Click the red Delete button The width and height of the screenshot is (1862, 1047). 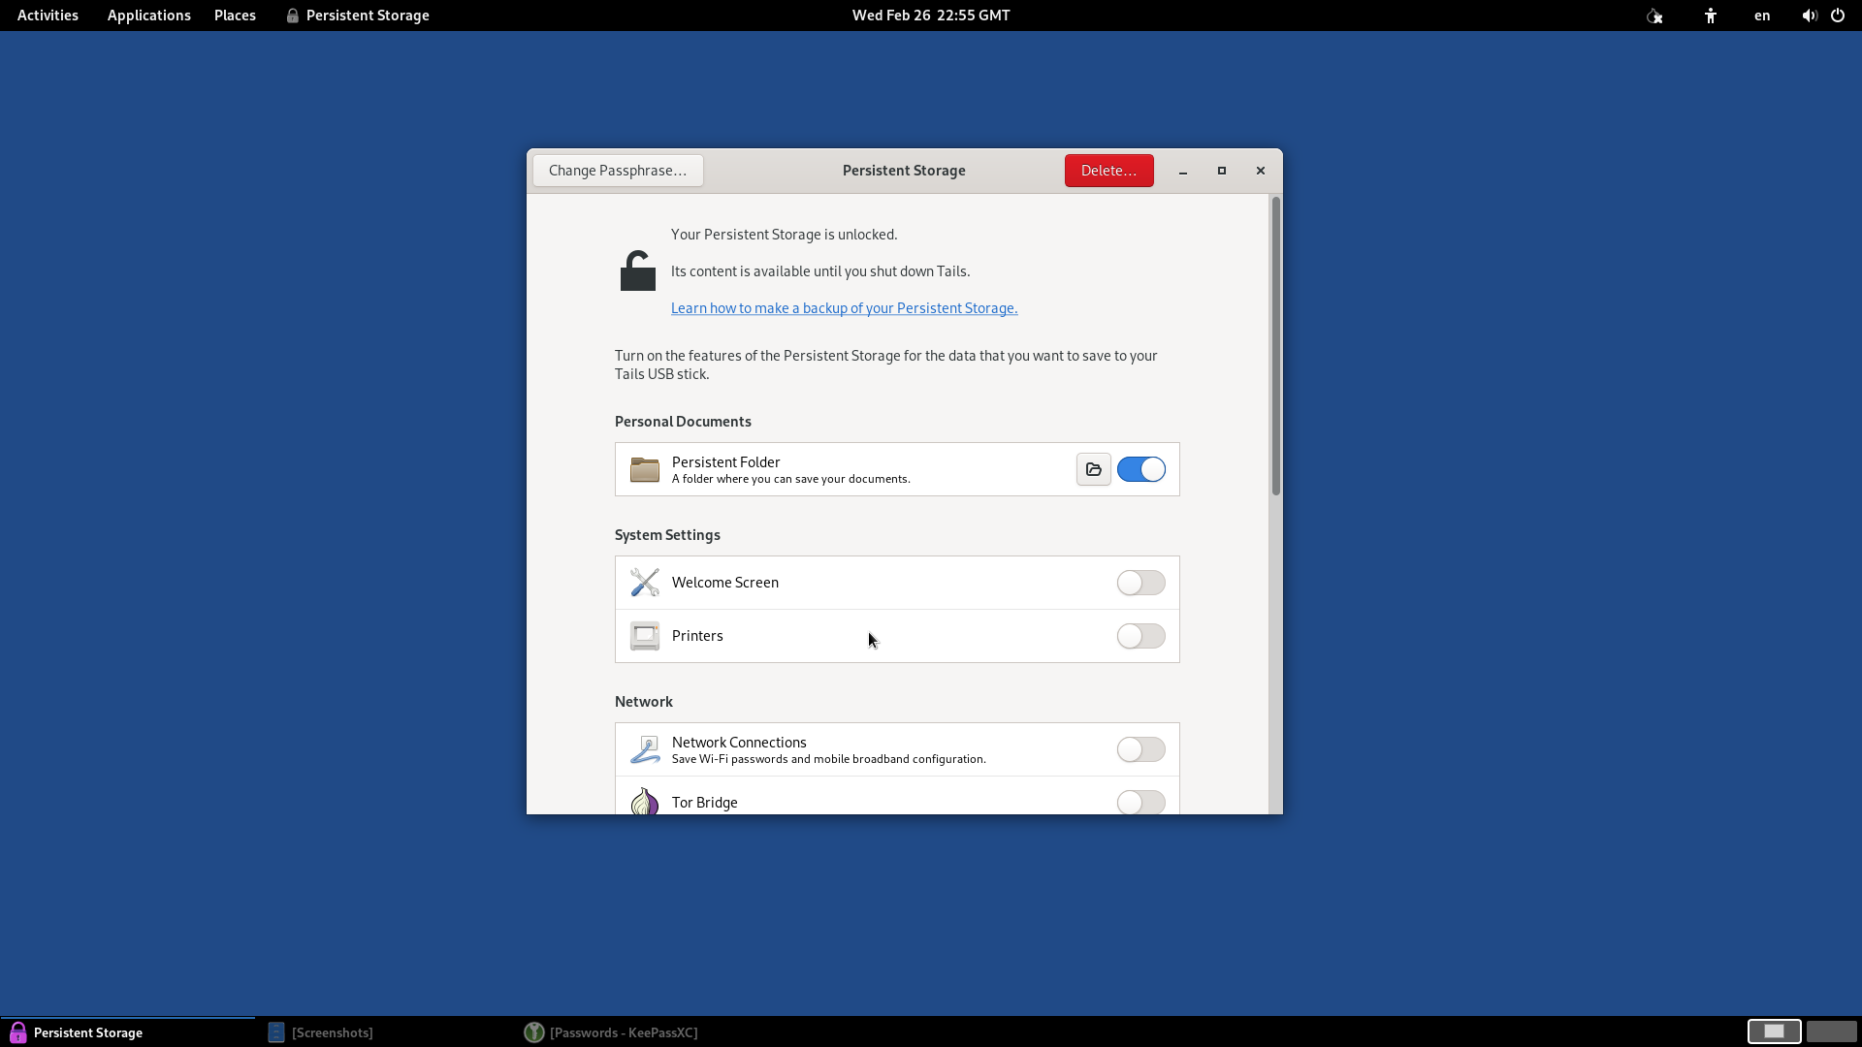[1108, 171]
